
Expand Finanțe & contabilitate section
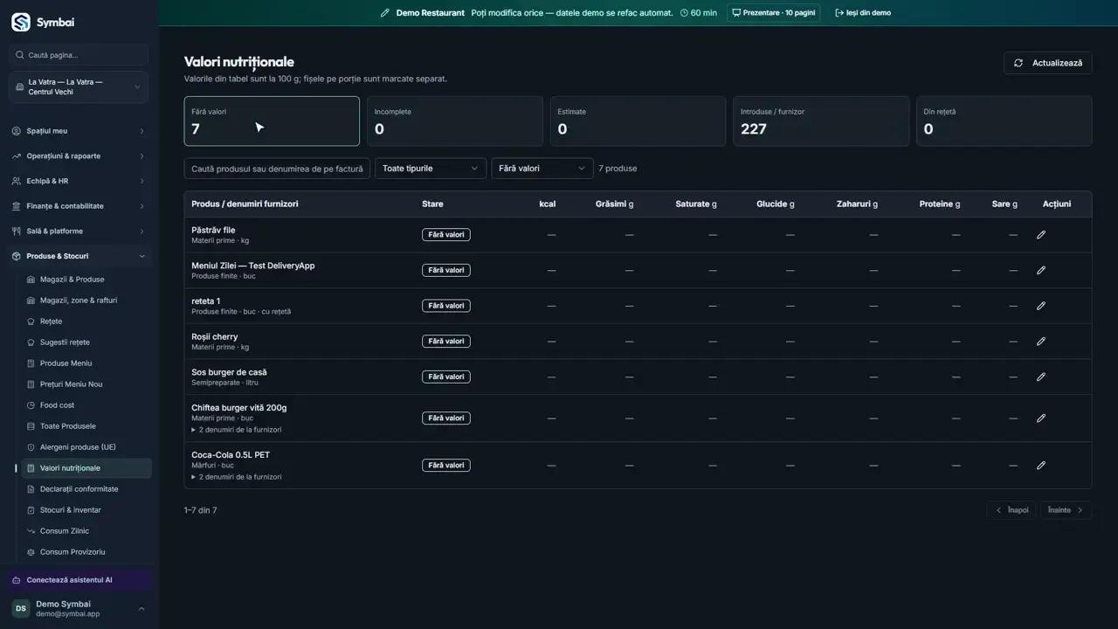coord(79,206)
